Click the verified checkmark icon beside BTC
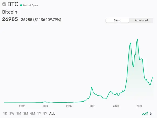The height and width of the screenshot is (118, 157). pos(4,4)
